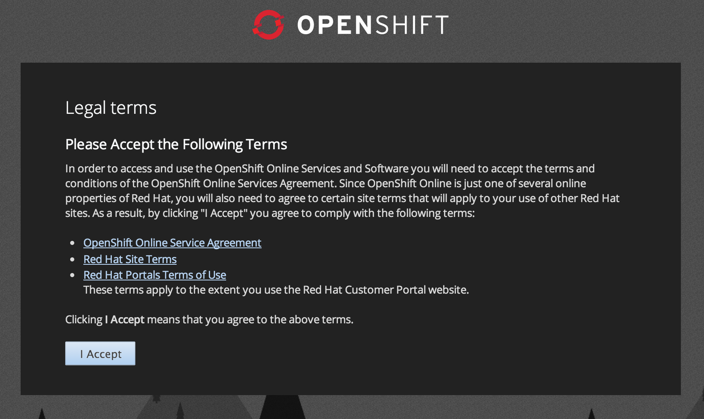Open the OpenShift Online Service Agreement link
704x419 pixels.
[172, 243]
